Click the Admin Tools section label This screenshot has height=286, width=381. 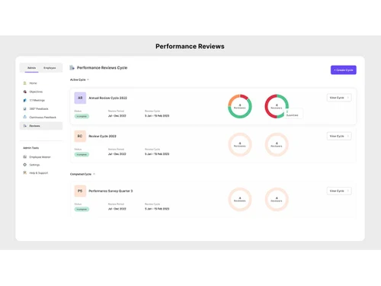click(31, 148)
